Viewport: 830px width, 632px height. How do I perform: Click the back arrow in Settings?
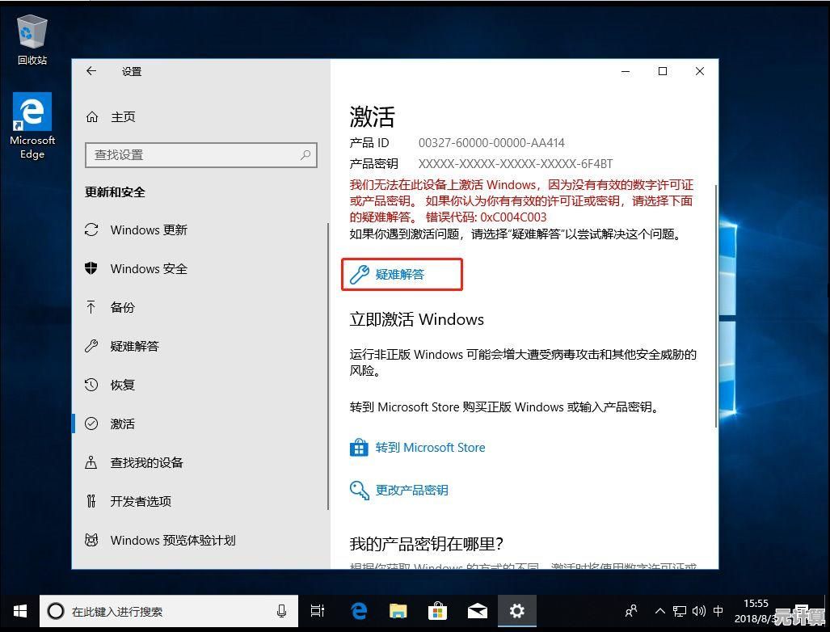[x=91, y=71]
